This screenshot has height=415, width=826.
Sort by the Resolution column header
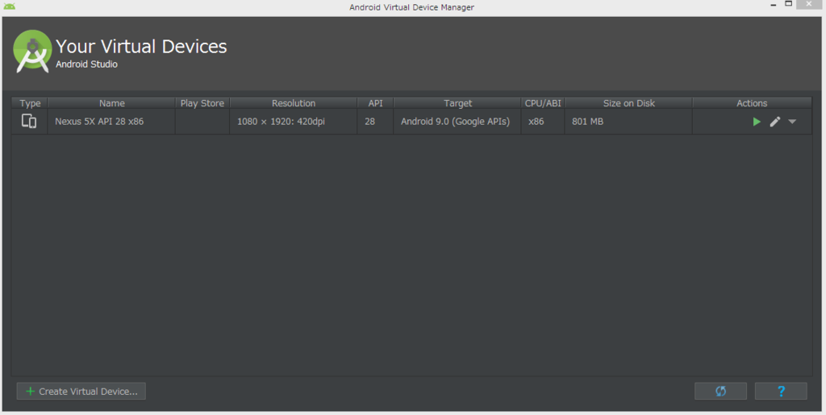pyautogui.click(x=294, y=103)
